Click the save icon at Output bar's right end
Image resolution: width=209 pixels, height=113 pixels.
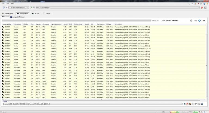tap(202, 104)
